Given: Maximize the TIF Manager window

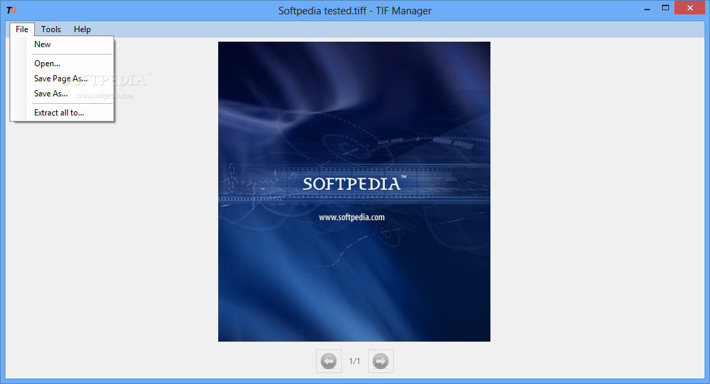Looking at the screenshot, I should pos(665,8).
